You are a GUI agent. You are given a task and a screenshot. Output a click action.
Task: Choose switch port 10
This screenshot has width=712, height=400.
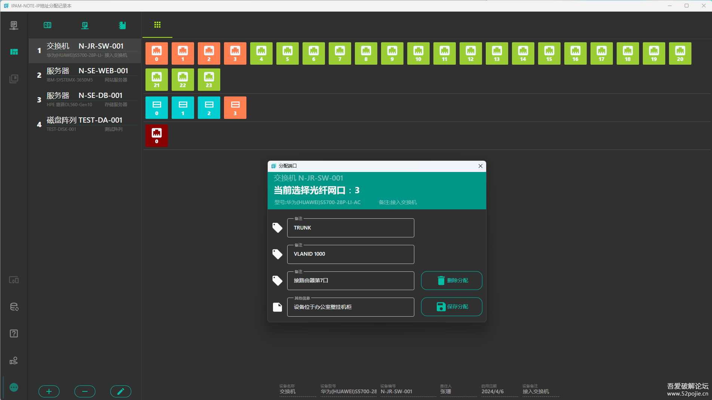tap(418, 53)
